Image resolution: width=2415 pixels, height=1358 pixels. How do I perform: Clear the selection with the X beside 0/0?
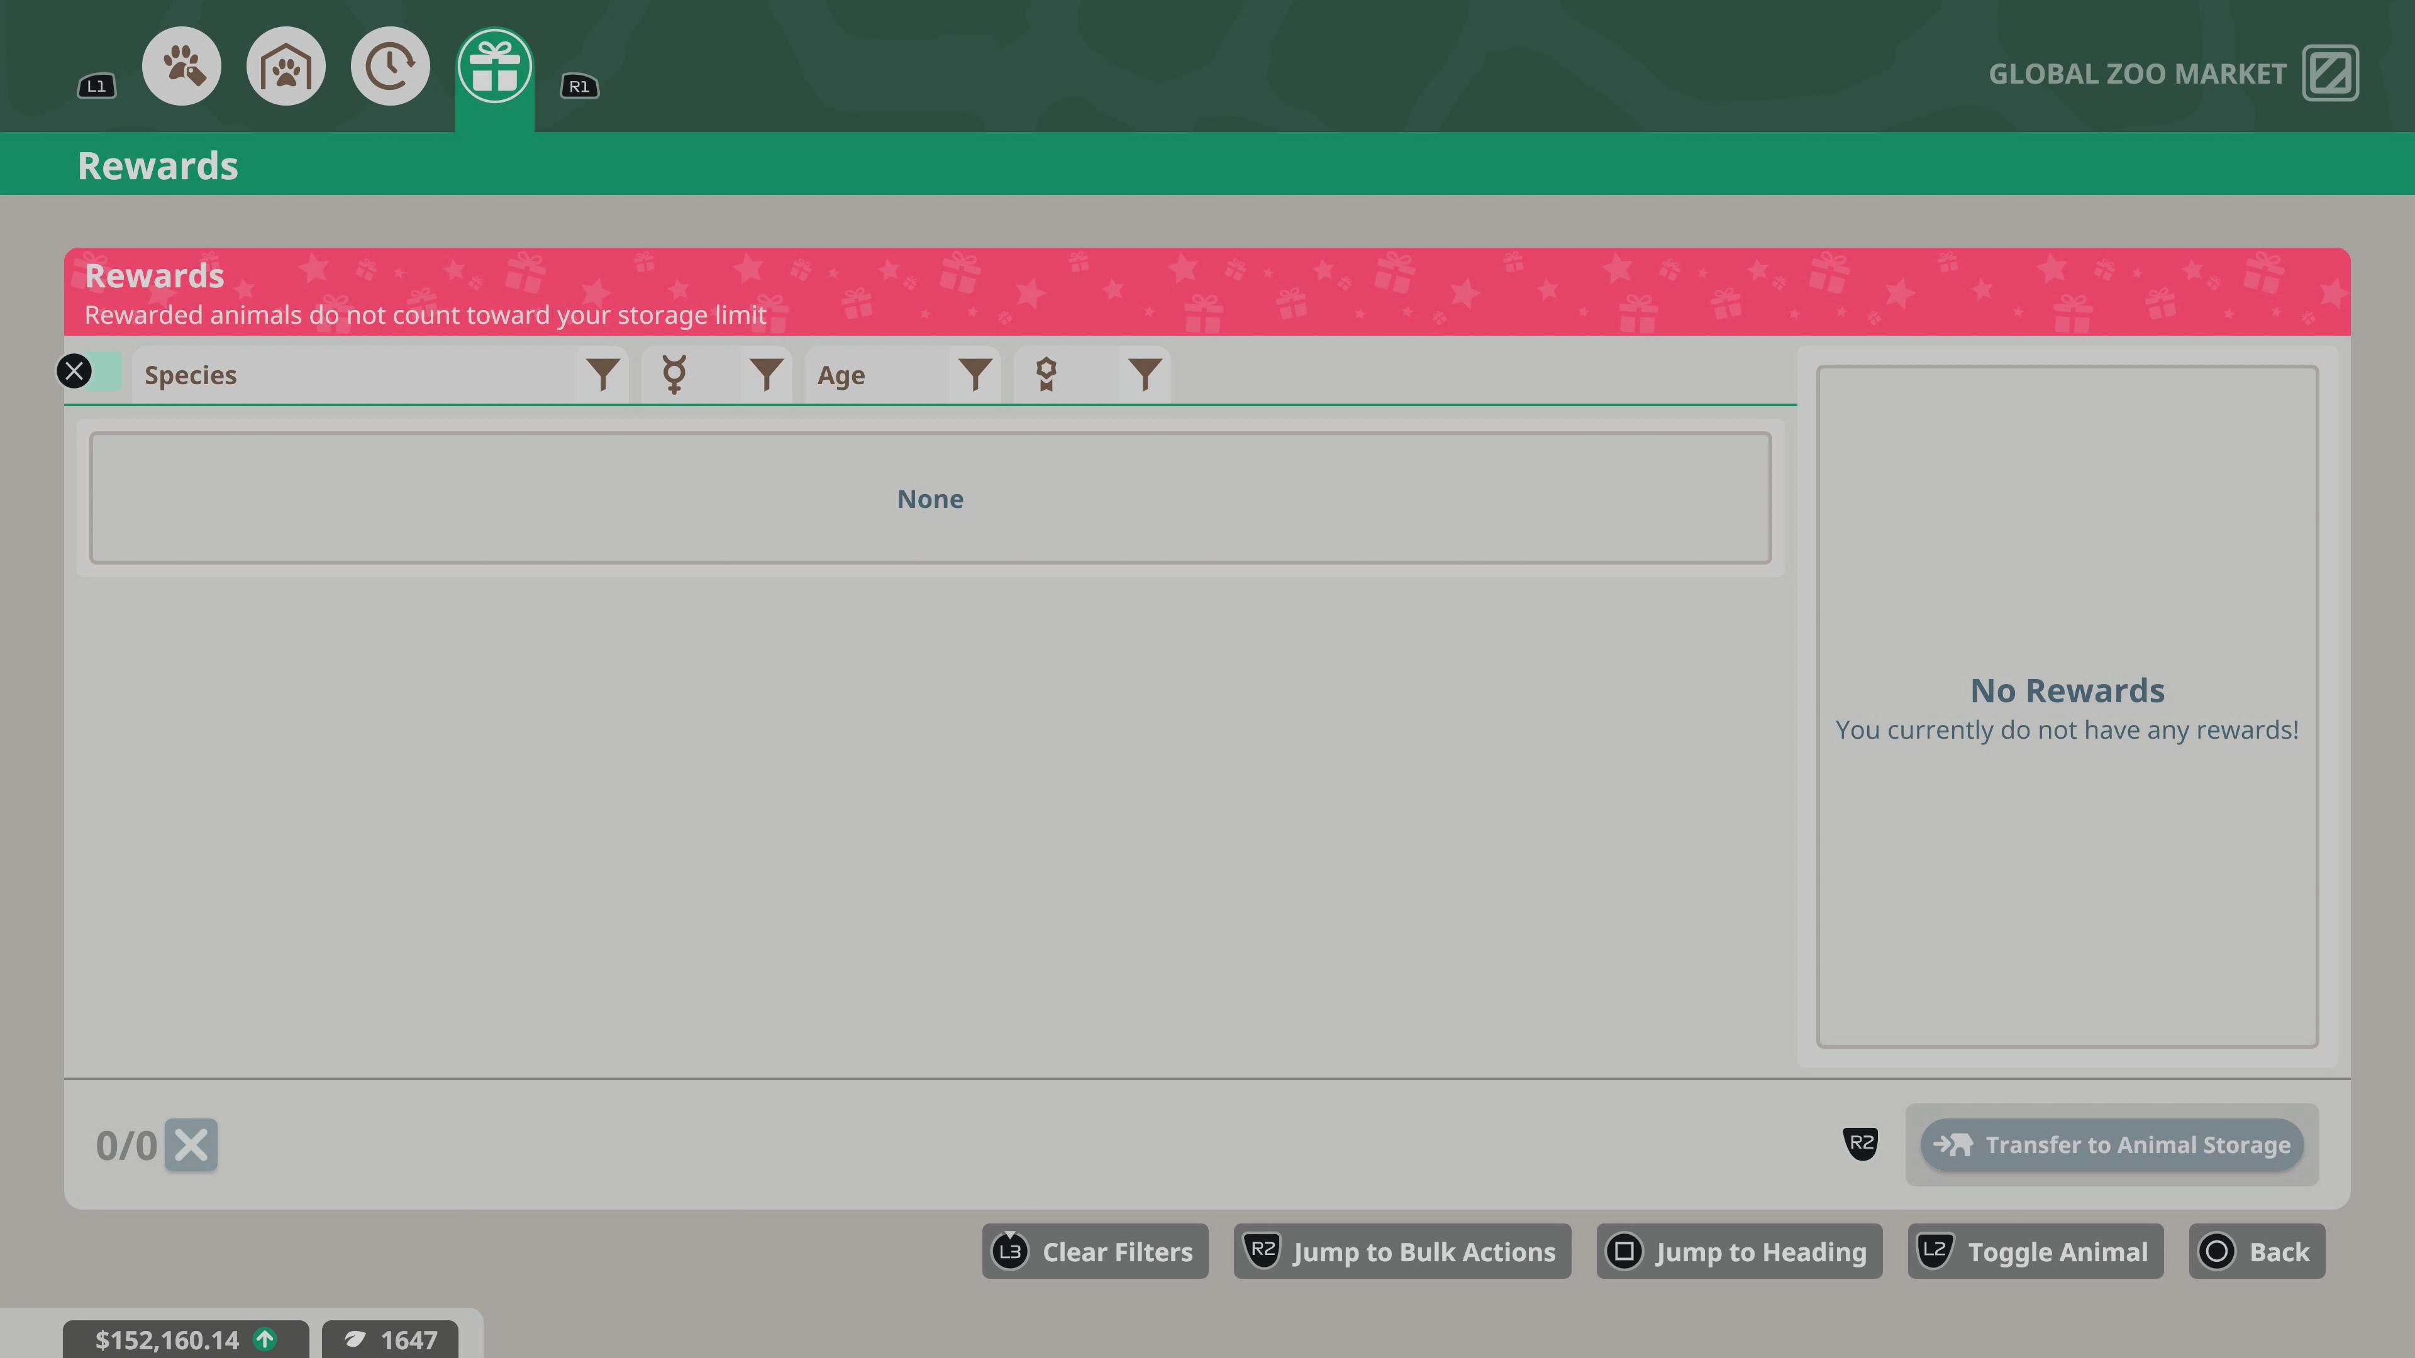(191, 1144)
